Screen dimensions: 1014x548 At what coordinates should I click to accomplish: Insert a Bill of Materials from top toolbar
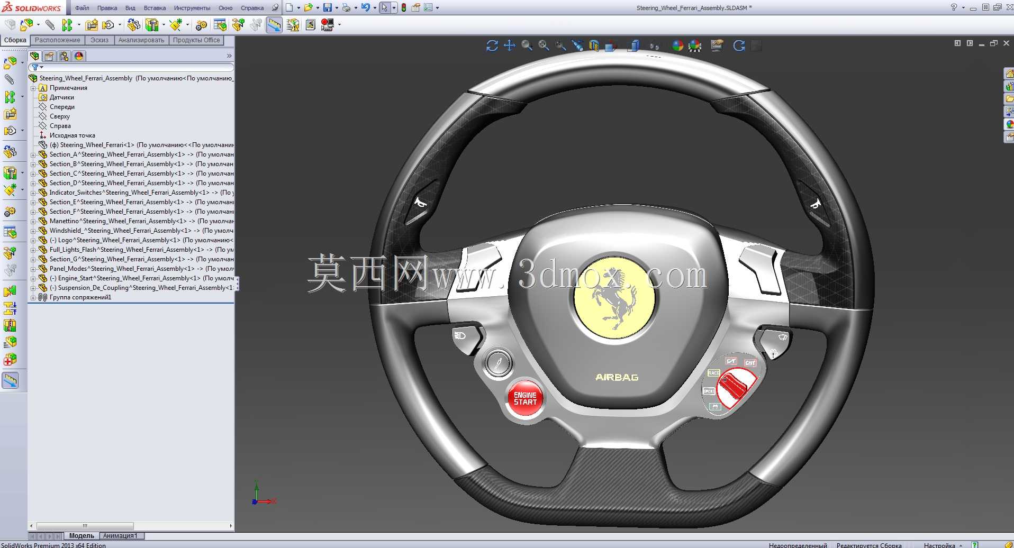pos(220,25)
